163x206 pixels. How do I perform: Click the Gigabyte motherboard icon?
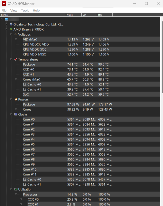11,24
